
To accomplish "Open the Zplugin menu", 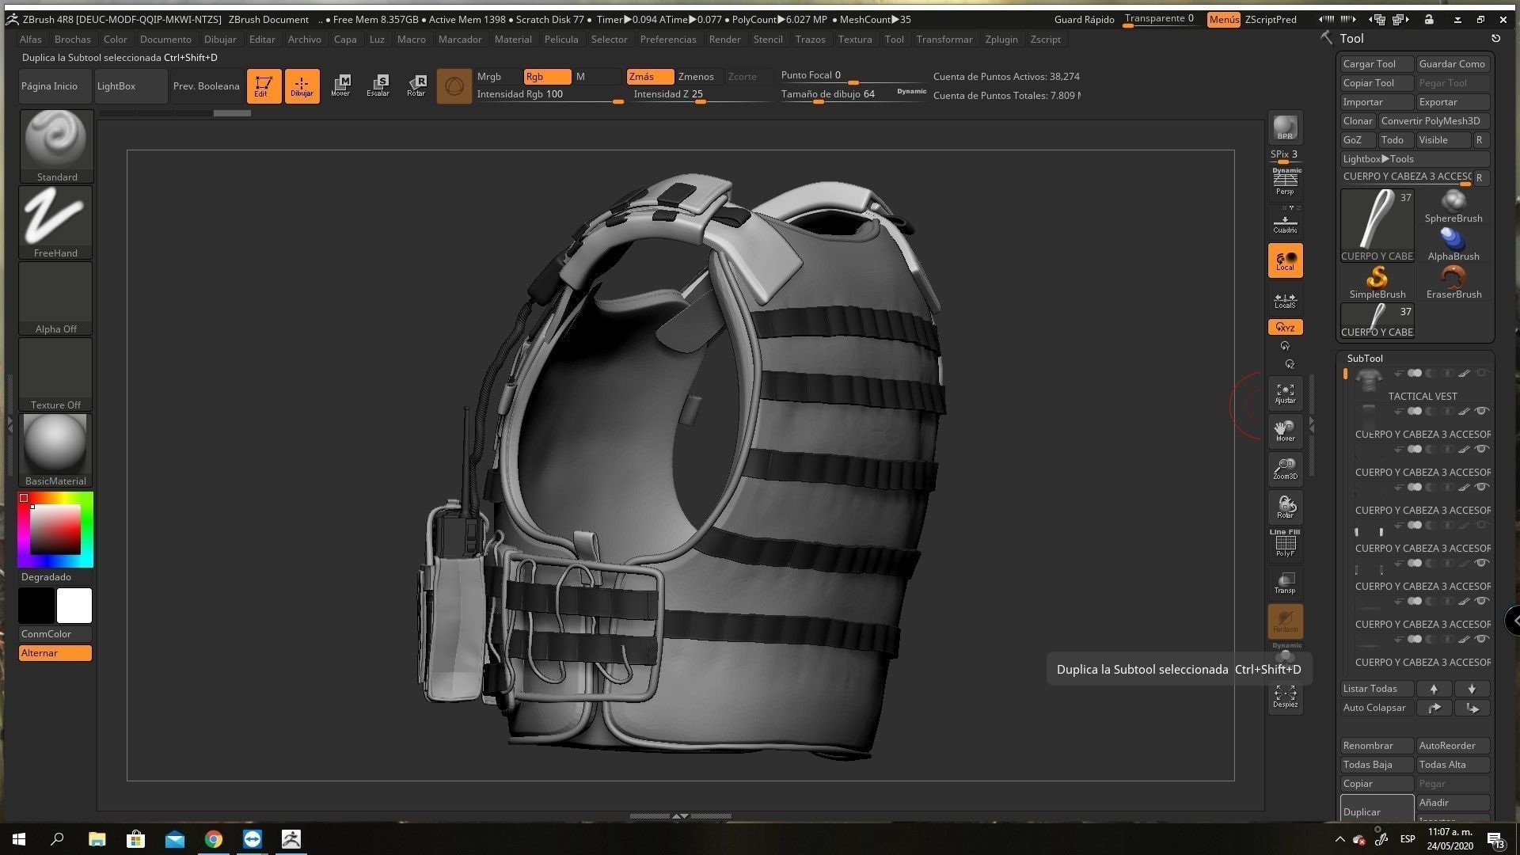I will tap(1001, 39).
